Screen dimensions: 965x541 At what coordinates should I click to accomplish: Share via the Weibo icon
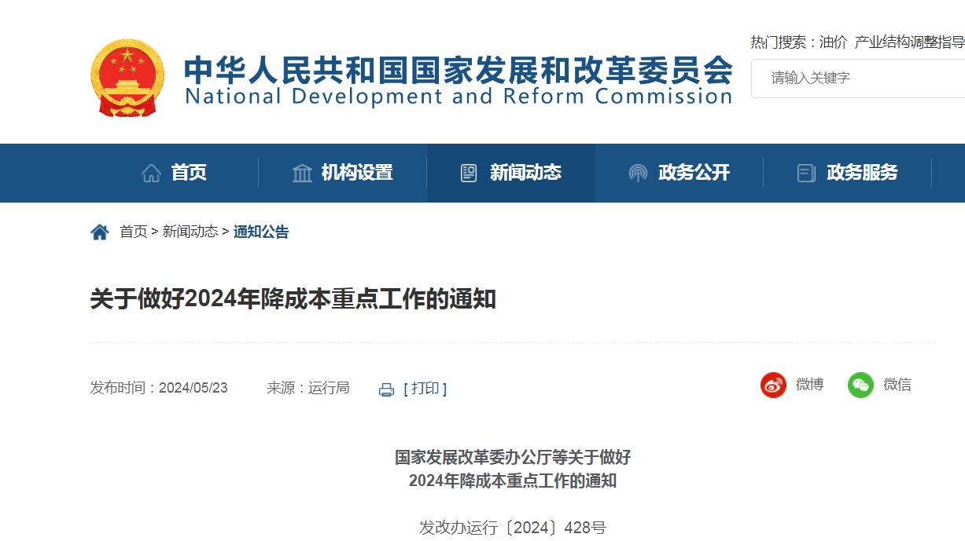pyautogui.click(x=773, y=385)
